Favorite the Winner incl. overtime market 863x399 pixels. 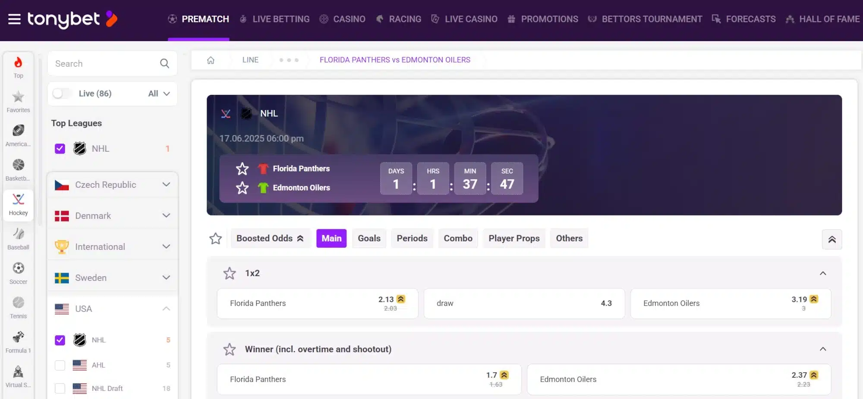pos(230,349)
